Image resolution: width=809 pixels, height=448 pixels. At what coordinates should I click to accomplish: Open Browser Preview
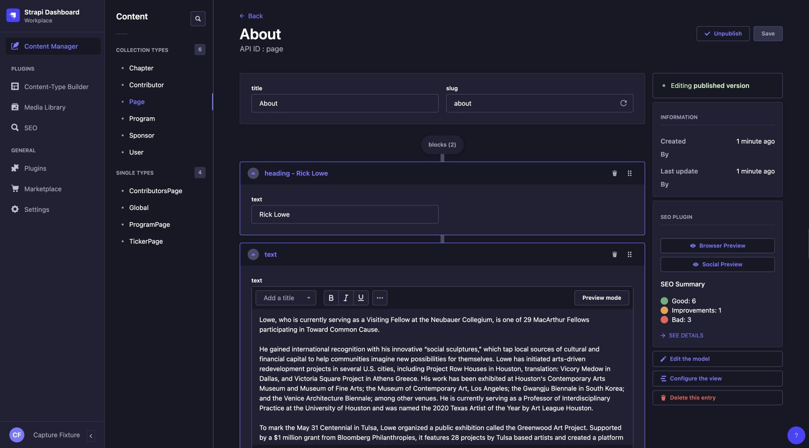pos(717,246)
